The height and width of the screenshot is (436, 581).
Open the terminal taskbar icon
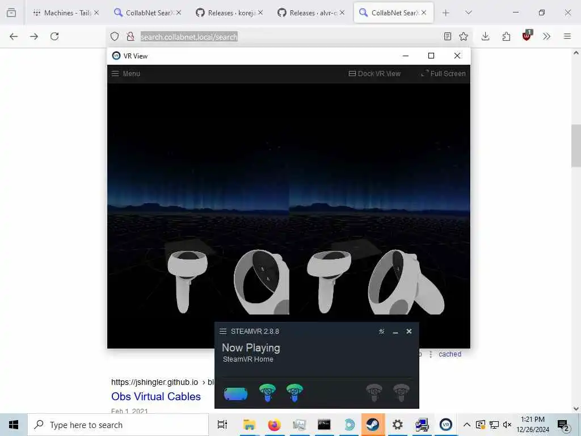324,425
